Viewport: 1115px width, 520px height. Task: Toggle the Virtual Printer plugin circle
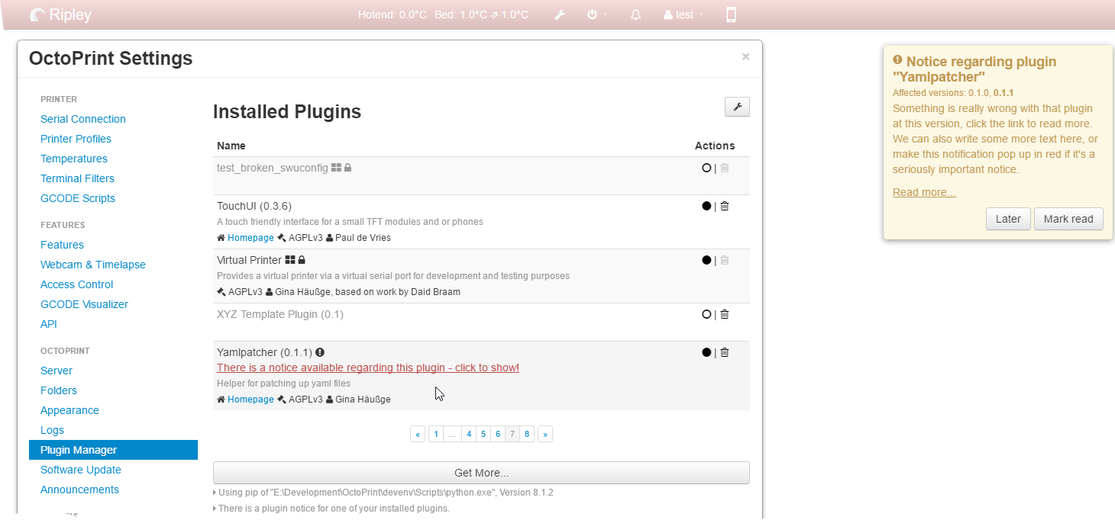[x=706, y=260]
